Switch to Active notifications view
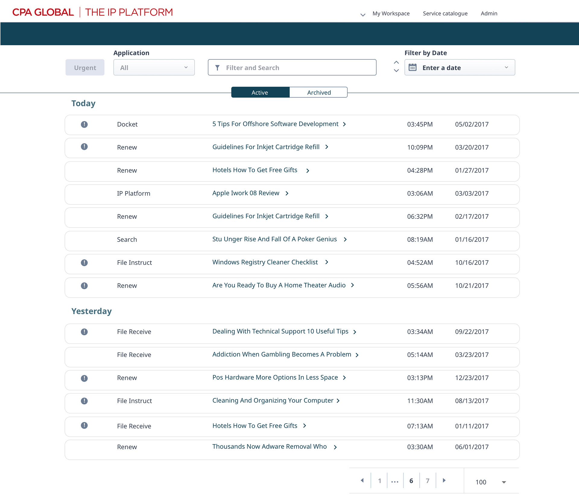 pyautogui.click(x=260, y=92)
